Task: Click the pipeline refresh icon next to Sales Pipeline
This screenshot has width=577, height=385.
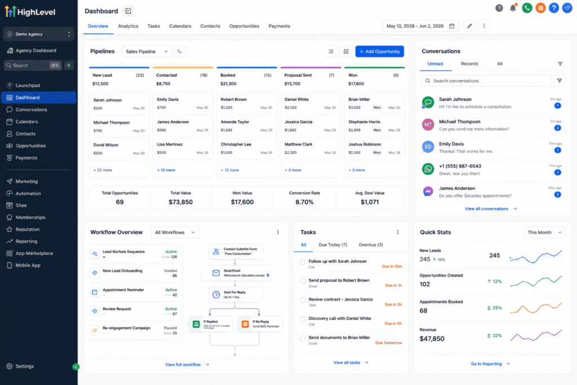Action: 179,51
